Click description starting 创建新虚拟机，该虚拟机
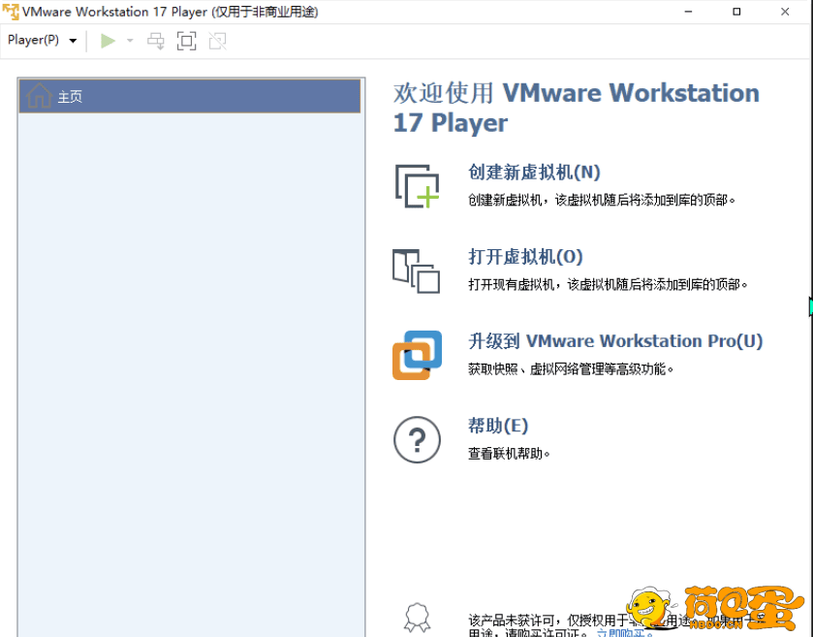 click(602, 201)
